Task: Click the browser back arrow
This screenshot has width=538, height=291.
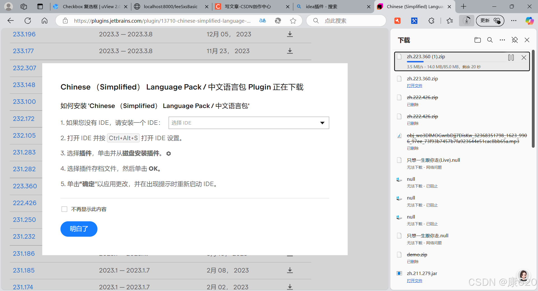Action: coord(11,20)
